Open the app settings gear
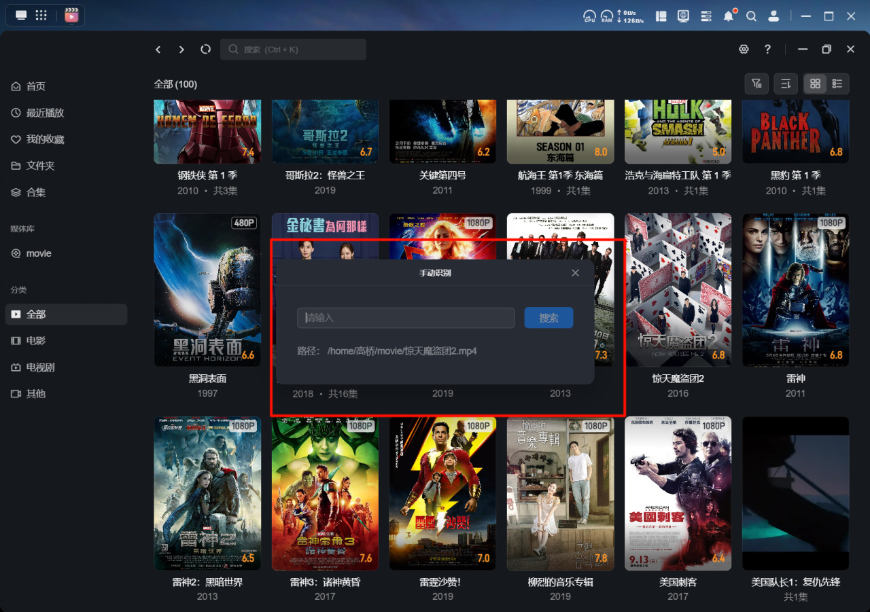 pyautogui.click(x=744, y=50)
